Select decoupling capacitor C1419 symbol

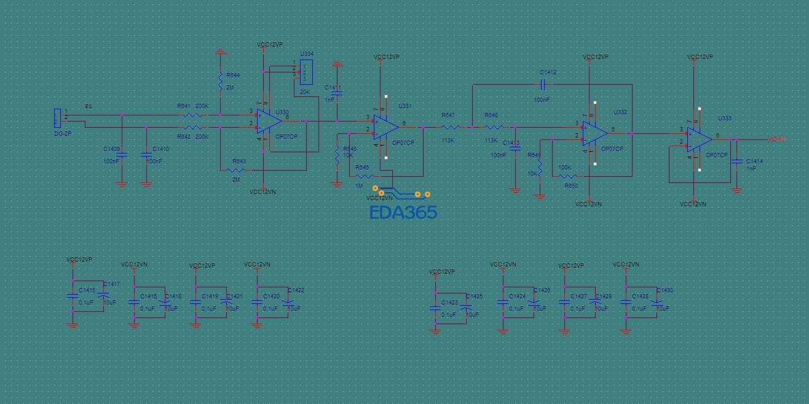click(195, 302)
